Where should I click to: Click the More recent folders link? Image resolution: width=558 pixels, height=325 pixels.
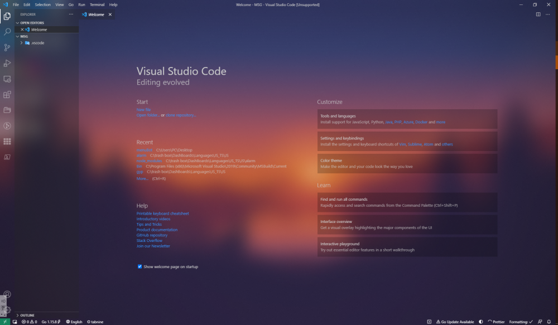click(x=142, y=178)
